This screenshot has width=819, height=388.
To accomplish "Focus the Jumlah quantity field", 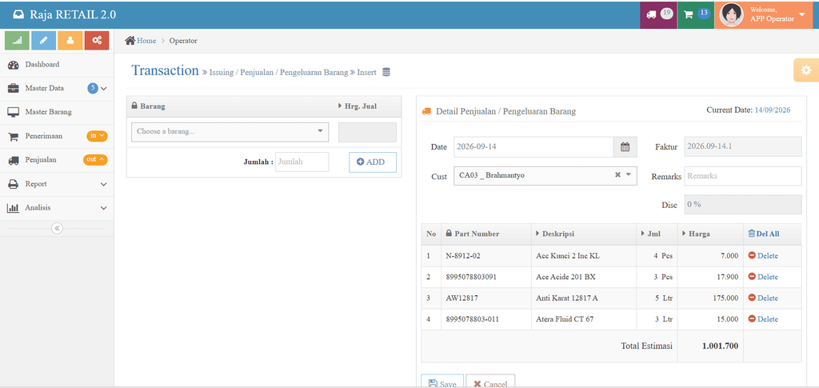I will (x=302, y=162).
